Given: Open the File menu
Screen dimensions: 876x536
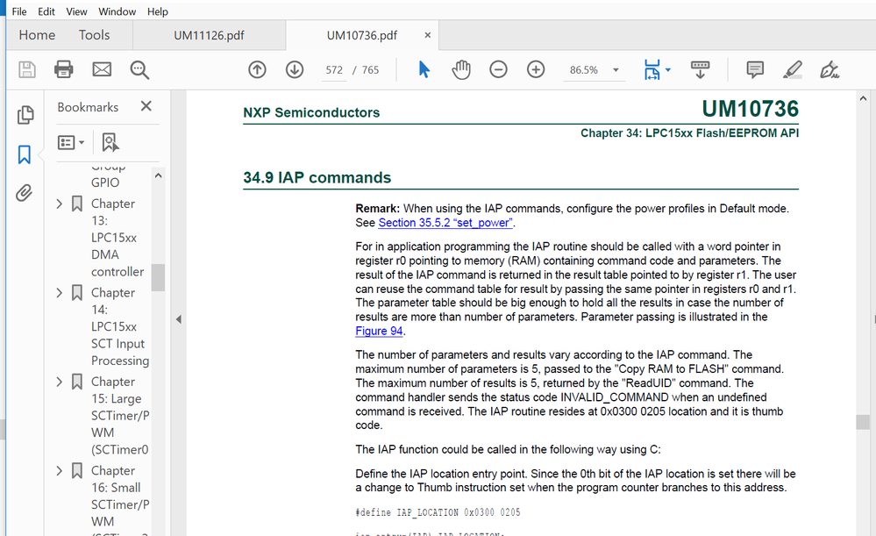Looking at the screenshot, I should [19, 11].
